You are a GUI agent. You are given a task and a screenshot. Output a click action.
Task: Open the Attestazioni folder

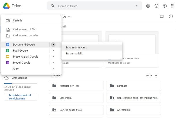(x=134, y=110)
